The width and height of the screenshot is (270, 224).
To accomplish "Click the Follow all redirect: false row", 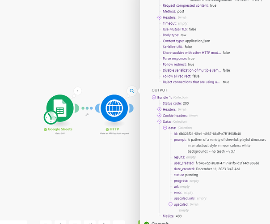I will pos(181,76).
